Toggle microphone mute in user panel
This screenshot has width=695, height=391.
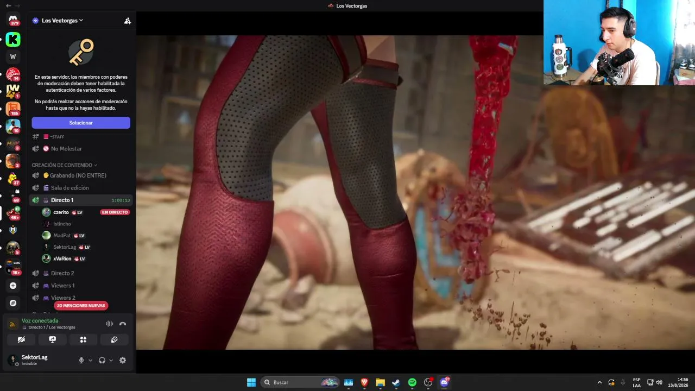[x=81, y=360]
